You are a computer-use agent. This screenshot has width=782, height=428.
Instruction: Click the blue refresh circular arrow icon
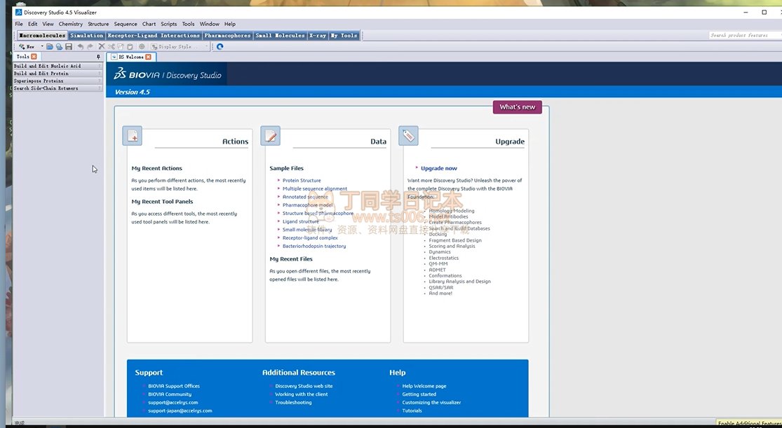(x=220, y=46)
